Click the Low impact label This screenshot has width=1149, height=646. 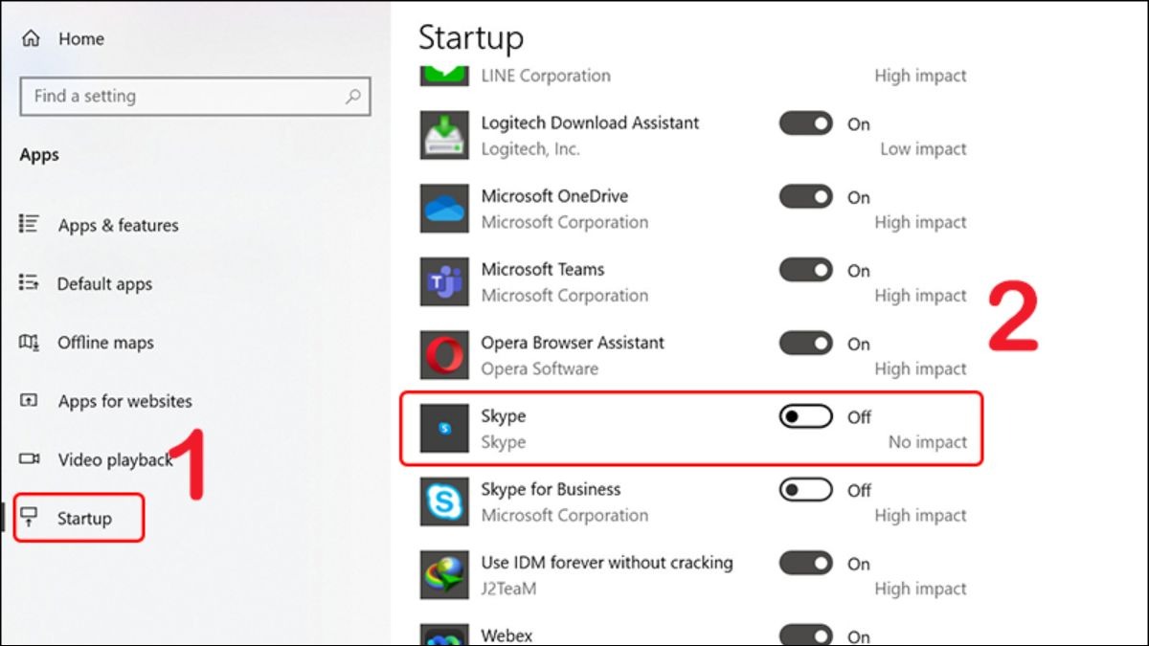point(924,149)
